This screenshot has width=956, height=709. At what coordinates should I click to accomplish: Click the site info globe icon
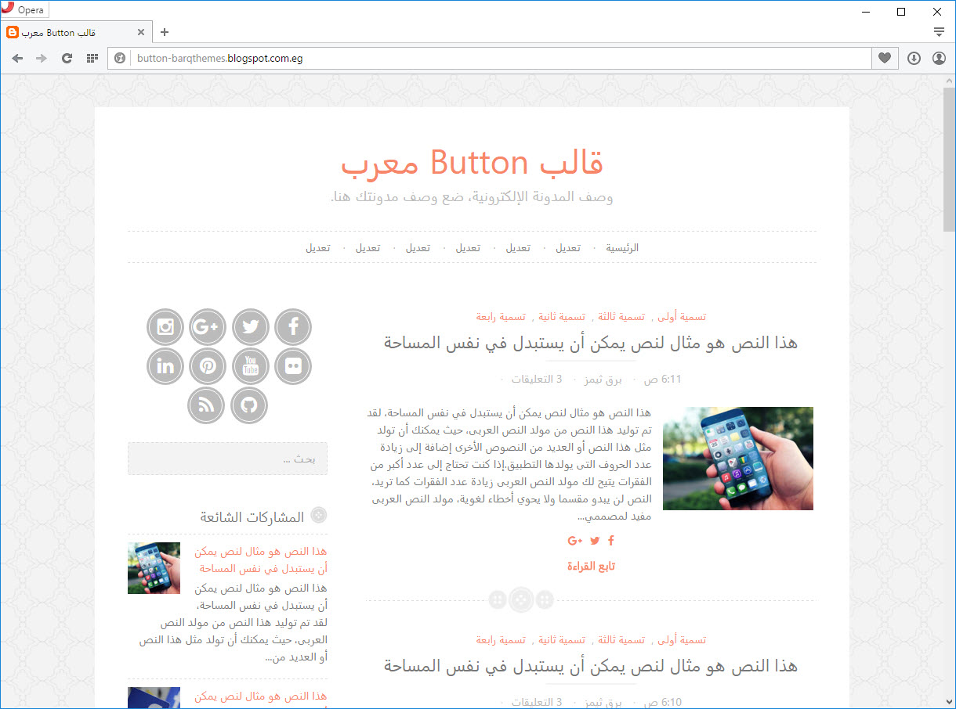pyautogui.click(x=120, y=58)
